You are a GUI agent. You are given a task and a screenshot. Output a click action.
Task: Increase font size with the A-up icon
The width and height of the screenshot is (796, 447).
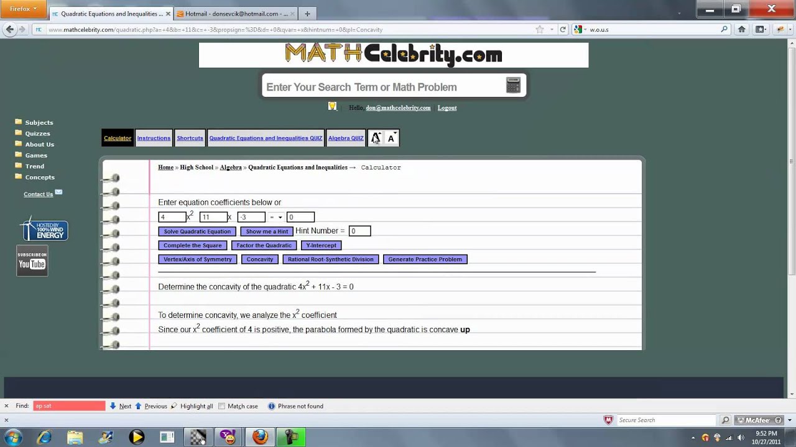[376, 138]
